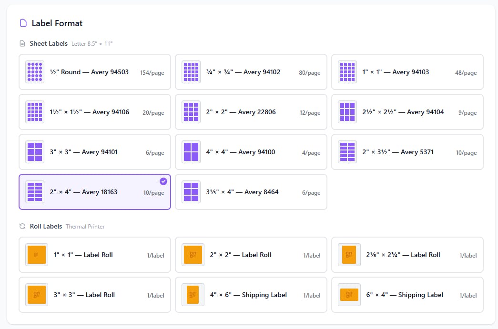
Task: Click the 9/page count text
Action: (468, 113)
